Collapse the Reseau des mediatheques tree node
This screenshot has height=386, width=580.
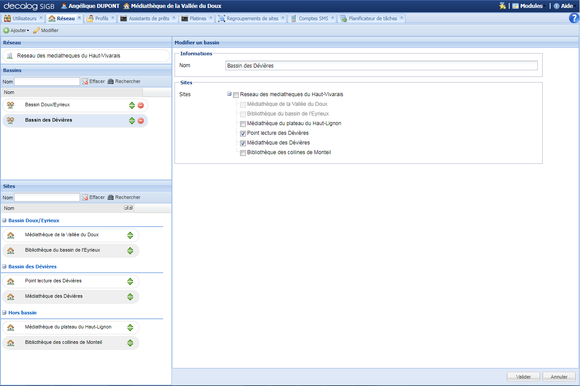pos(229,94)
